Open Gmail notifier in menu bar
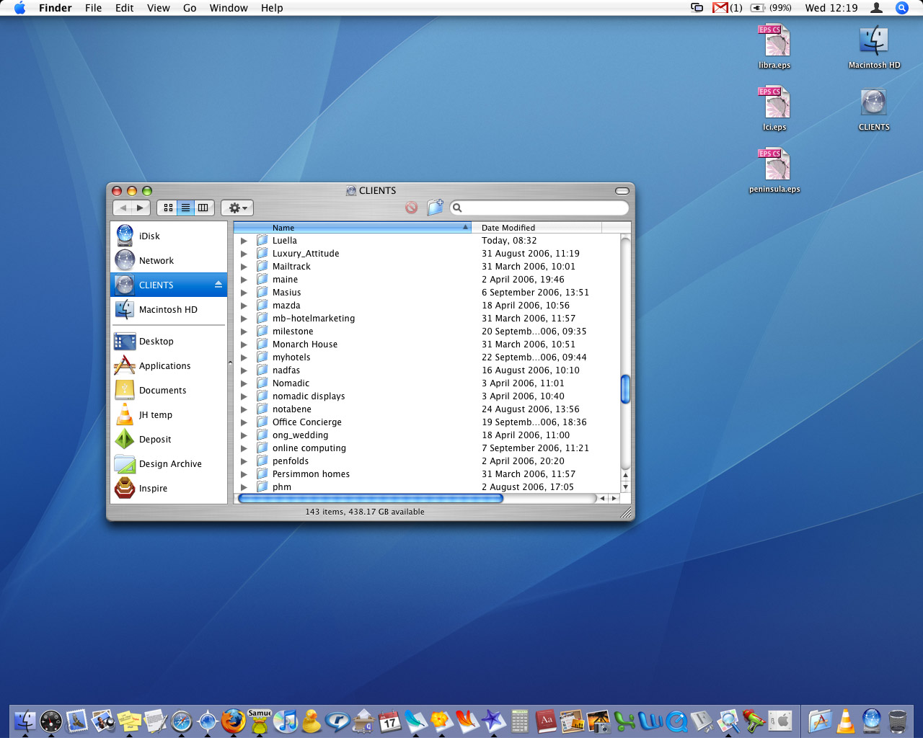This screenshot has width=923, height=738. coord(727,8)
